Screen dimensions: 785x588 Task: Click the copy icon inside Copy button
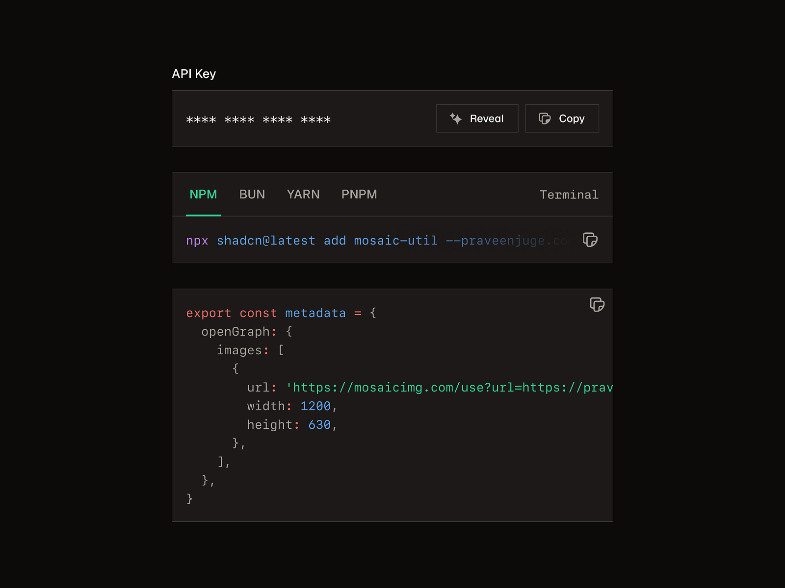[x=545, y=119]
